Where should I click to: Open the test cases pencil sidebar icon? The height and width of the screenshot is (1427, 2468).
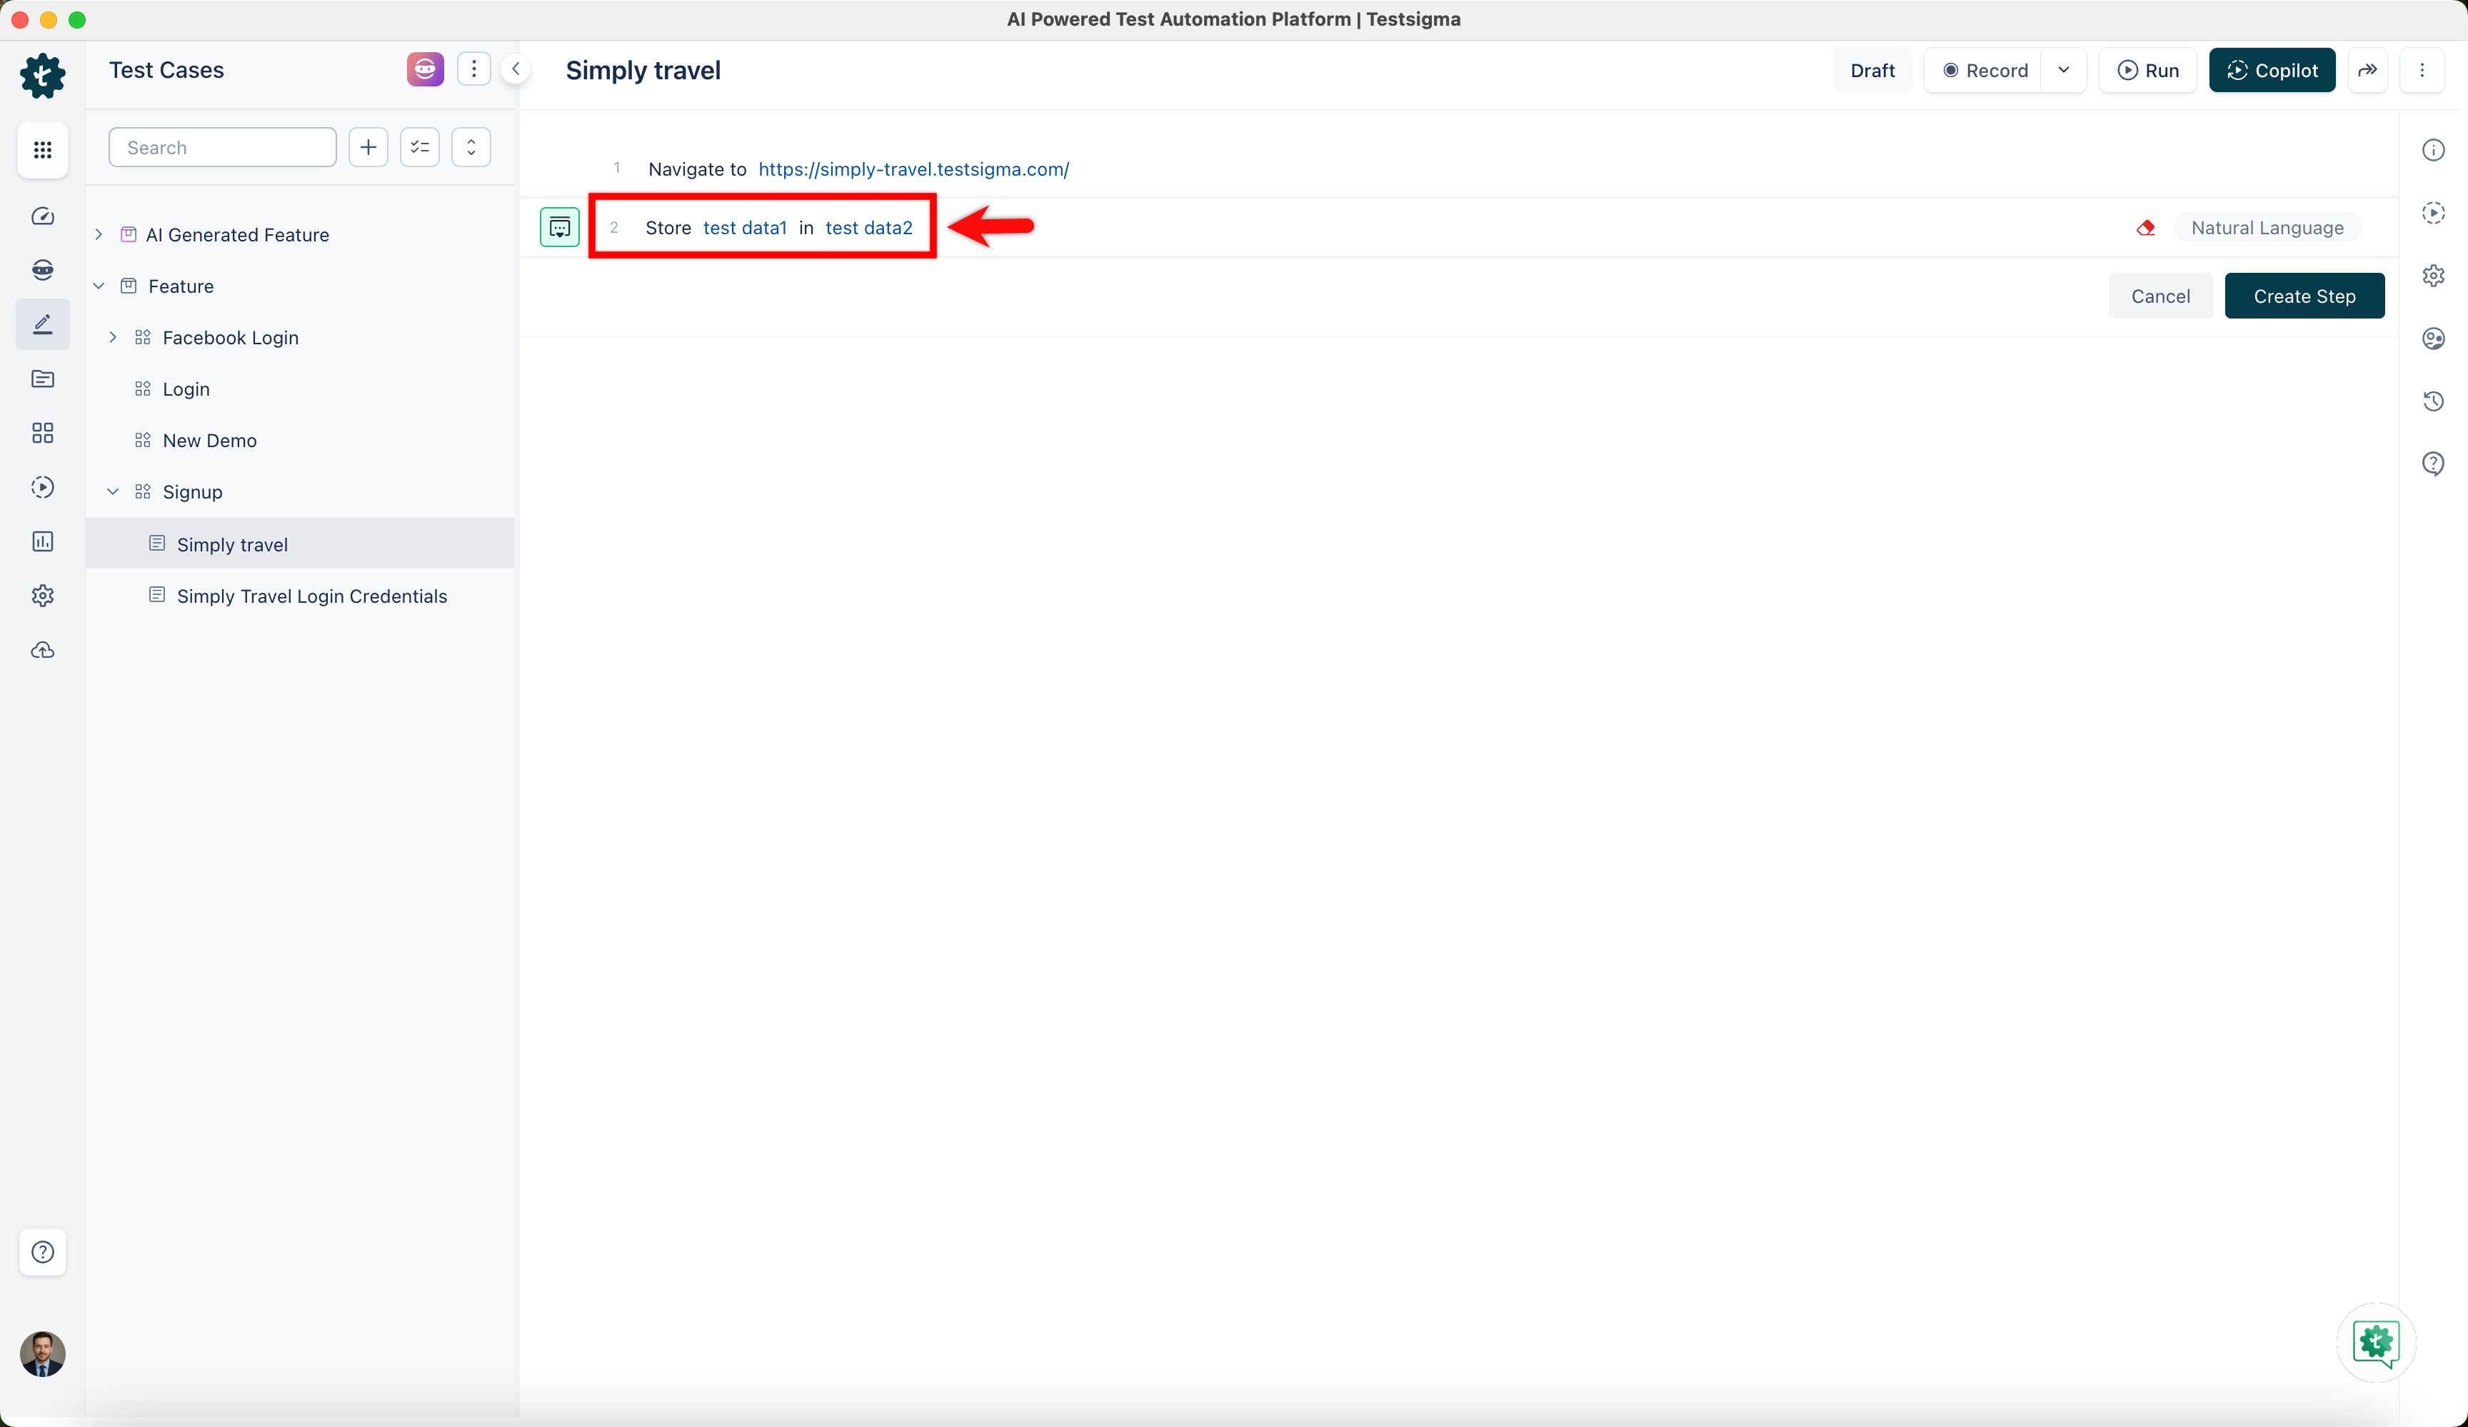tap(42, 324)
